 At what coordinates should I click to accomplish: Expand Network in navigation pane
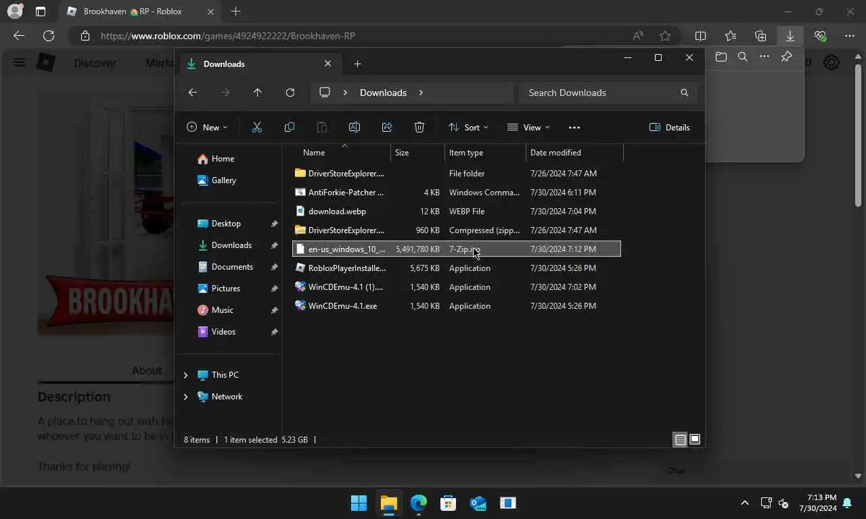click(185, 397)
